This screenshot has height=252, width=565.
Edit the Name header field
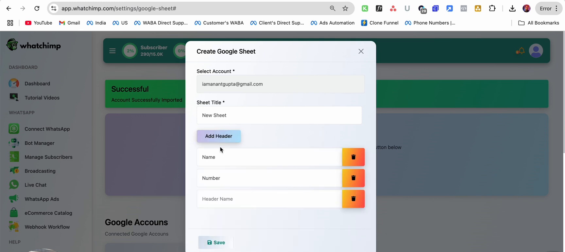coord(269,157)
